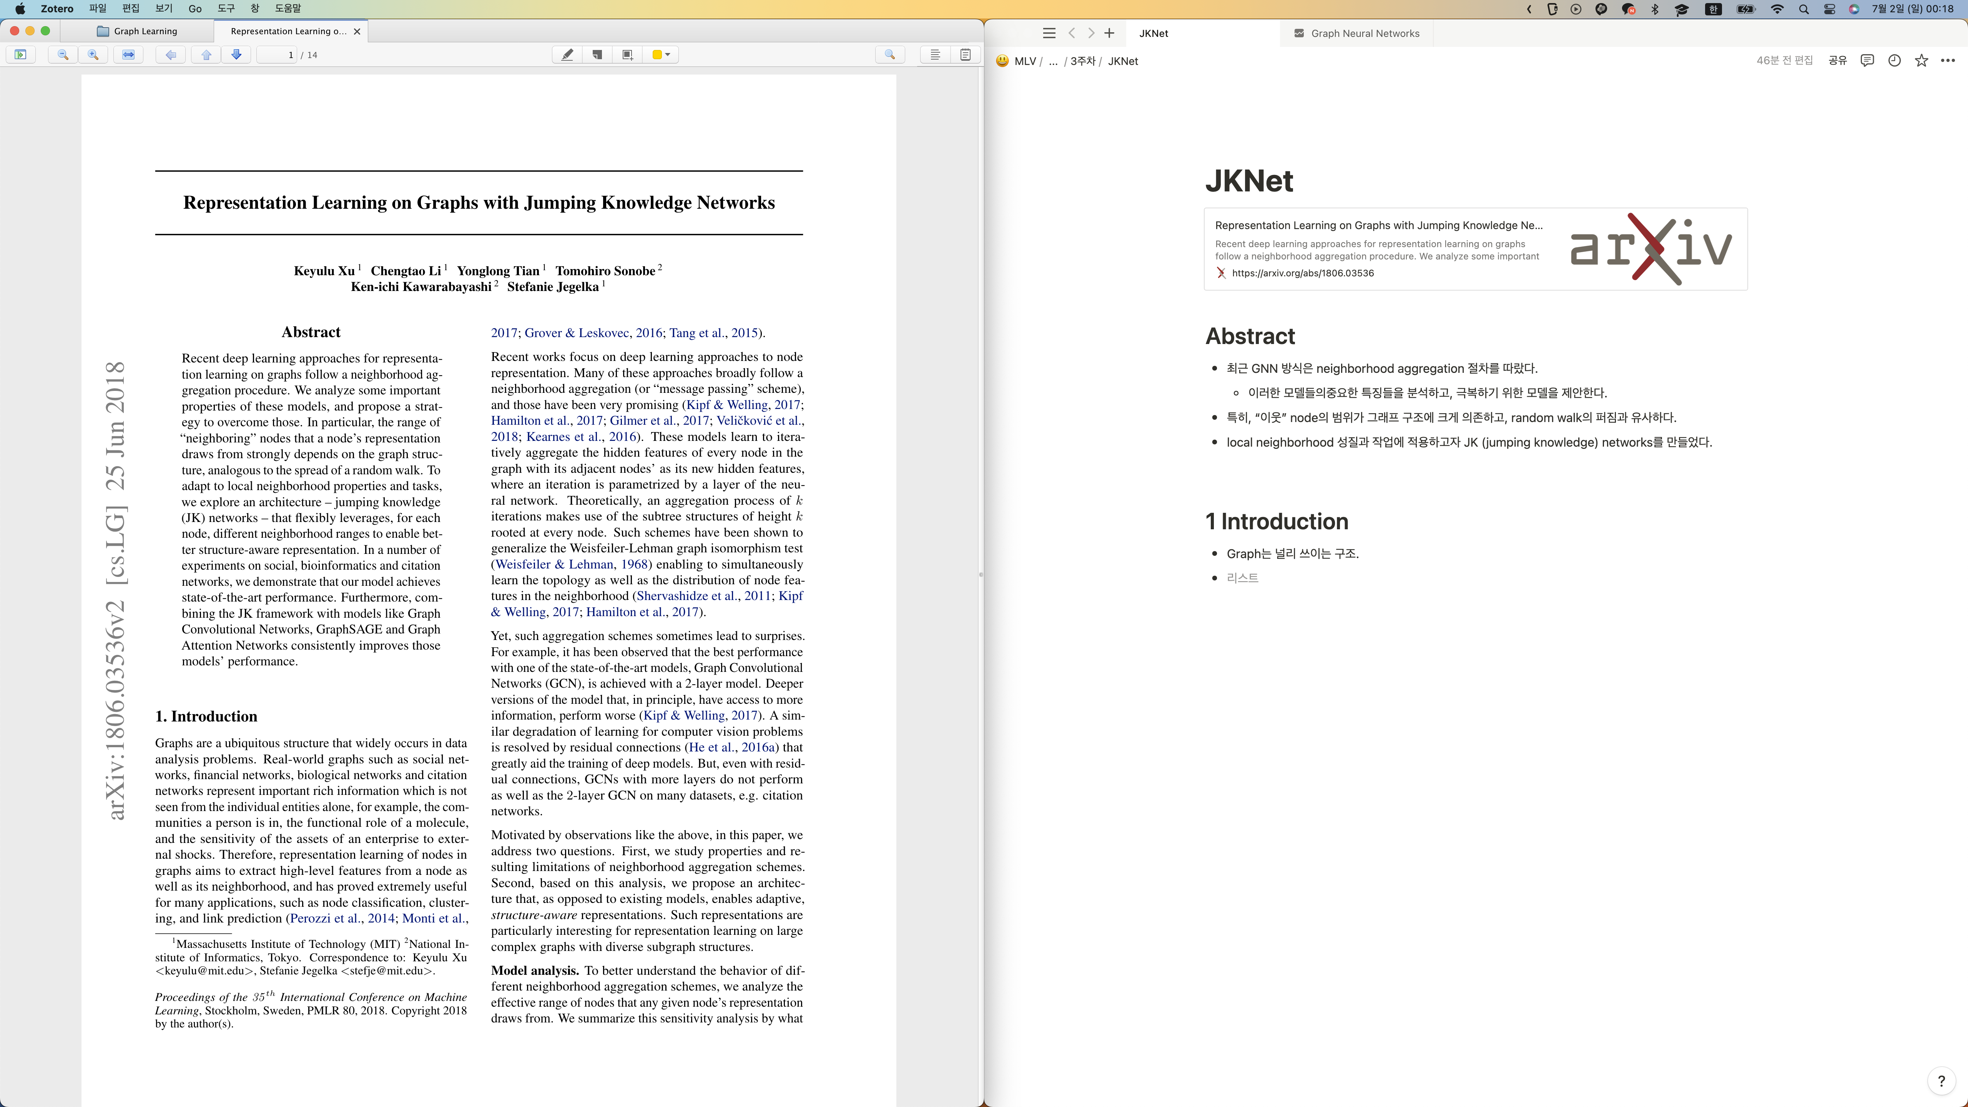Click the He et al., 2016a citation
The width and height of the screenshot is (1968, 1107).
pos(732,747)
